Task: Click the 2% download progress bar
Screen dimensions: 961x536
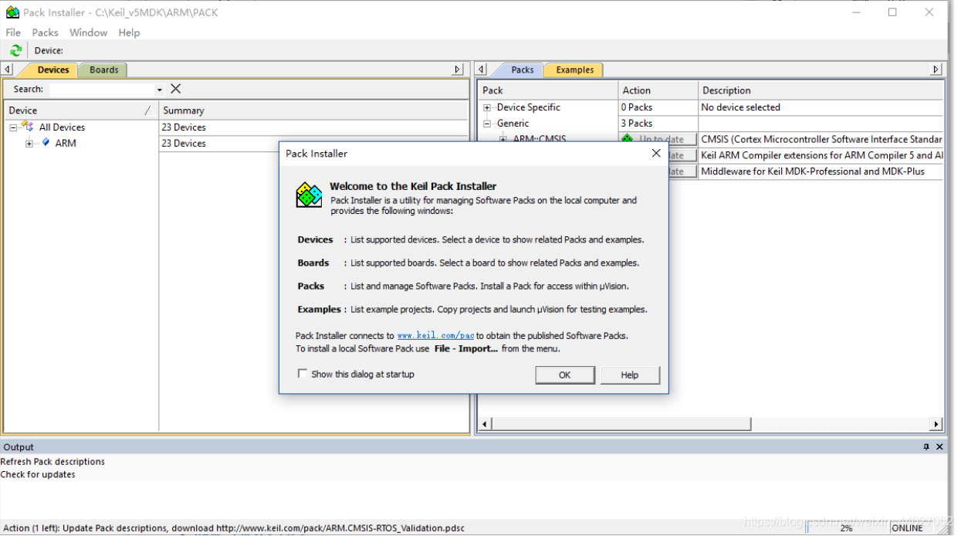Action: [x=846, y=528]
